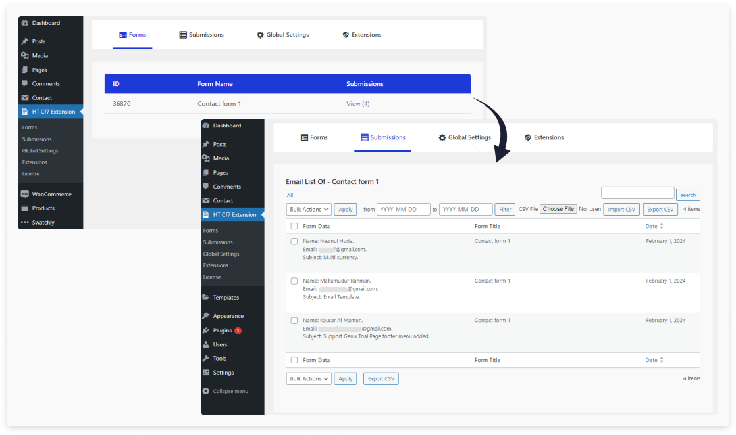Click the Choose File button

pos(558,209)
